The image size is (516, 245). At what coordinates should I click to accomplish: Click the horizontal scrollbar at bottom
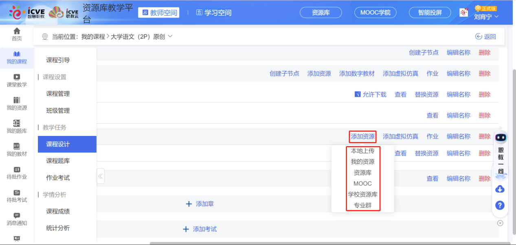click(x=326, y=243)
